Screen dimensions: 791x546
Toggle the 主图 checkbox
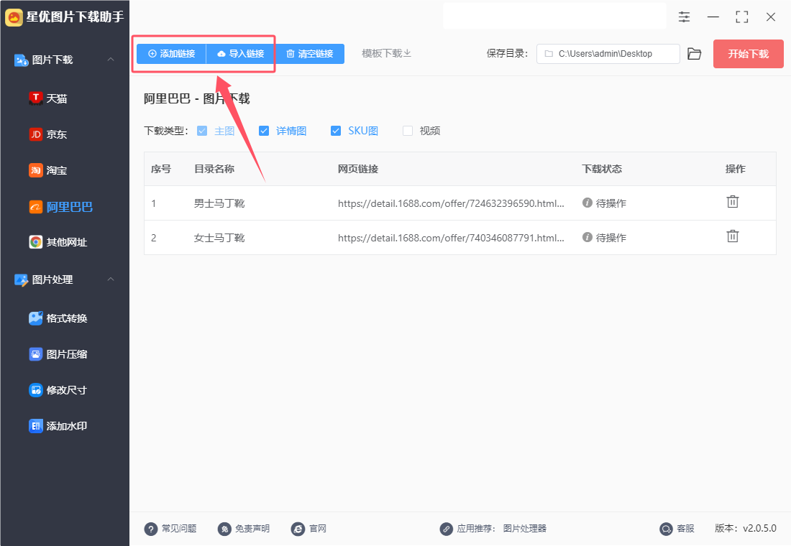click(202, 131)
